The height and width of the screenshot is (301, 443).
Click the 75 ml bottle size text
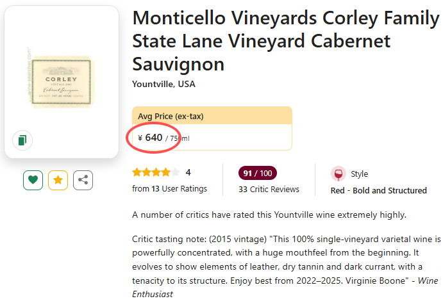click(179, 138)
